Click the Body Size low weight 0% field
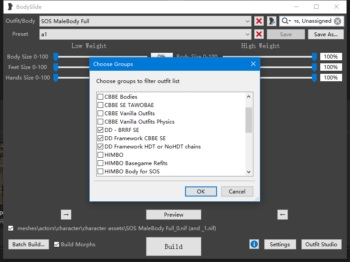 click(x=162, y=55)
